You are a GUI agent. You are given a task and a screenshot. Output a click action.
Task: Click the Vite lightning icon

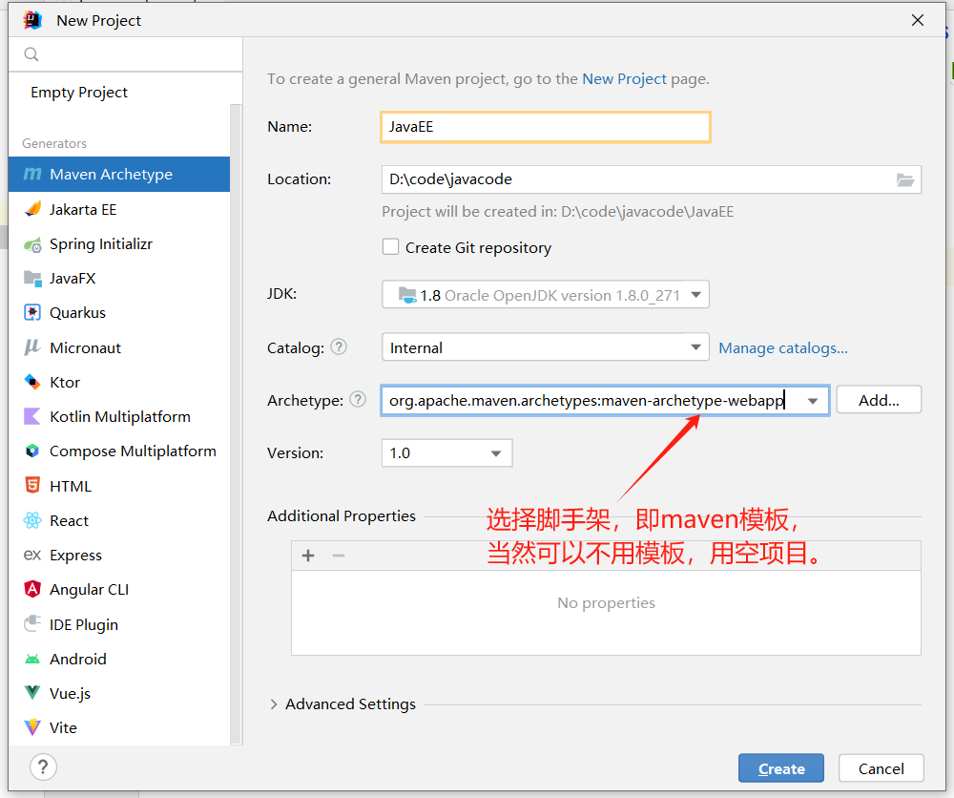[32, 727]
